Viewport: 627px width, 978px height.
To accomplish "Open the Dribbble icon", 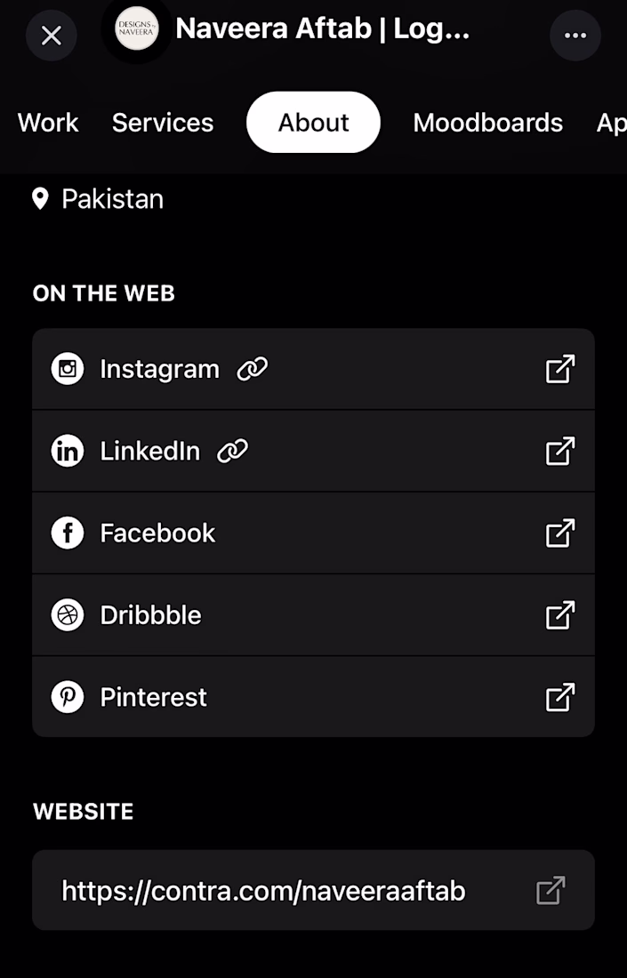I will [x=67, y=614].
